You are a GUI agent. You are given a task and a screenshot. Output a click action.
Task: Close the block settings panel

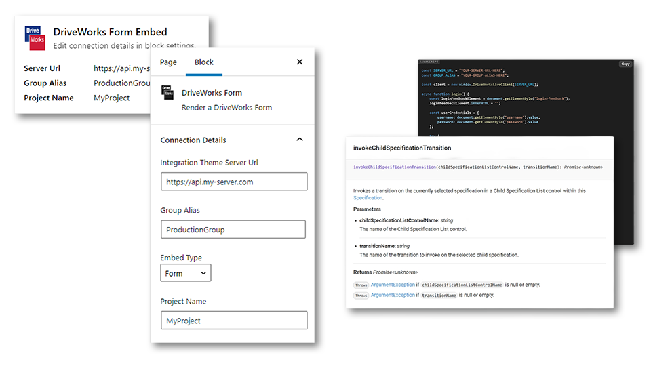300,62
